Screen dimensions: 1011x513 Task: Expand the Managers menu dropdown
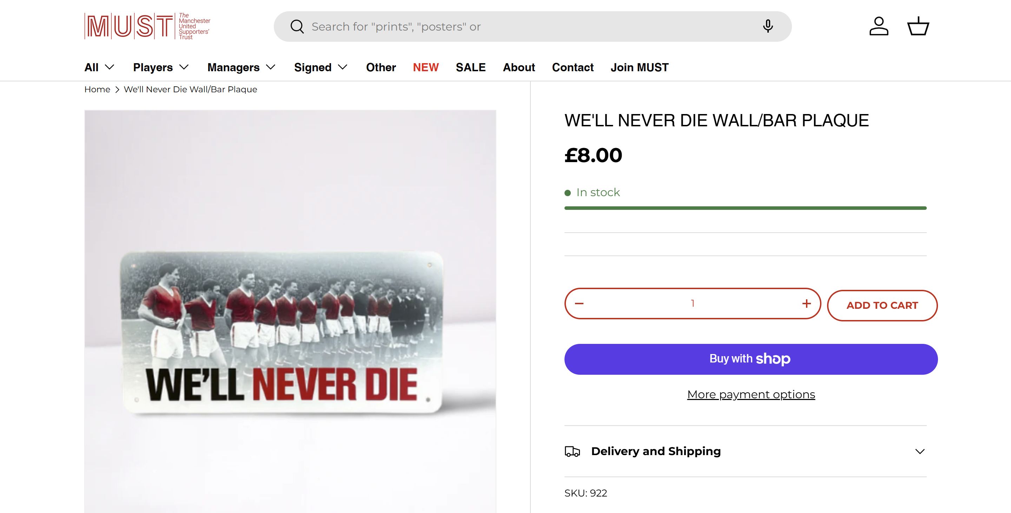pos(242,67)
